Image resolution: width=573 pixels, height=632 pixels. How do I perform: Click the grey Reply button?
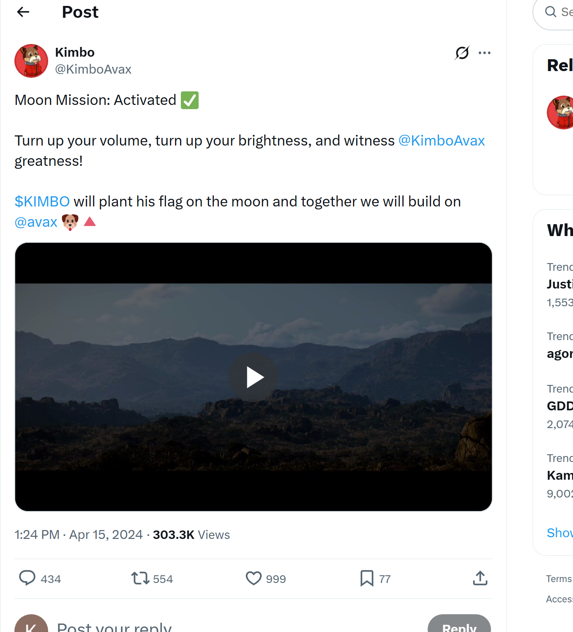[x=459, y=625]
